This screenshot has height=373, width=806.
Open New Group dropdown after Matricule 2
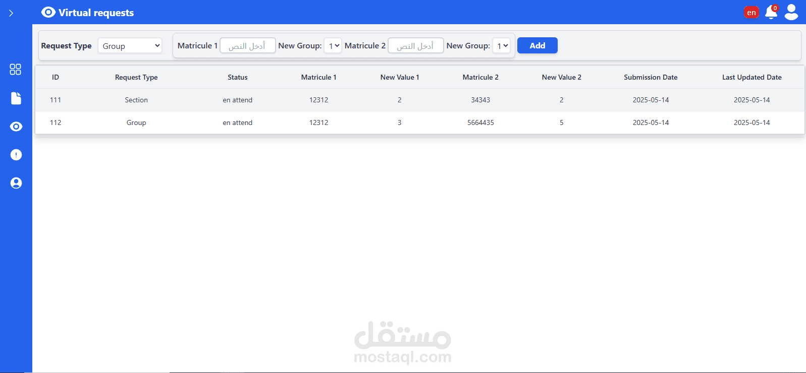(x=501, y=45)
